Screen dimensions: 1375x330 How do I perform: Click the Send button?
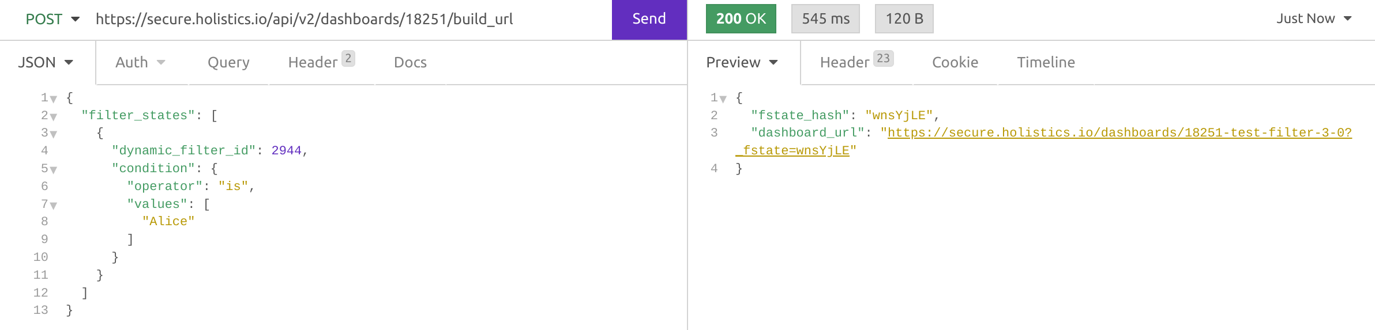pos(649,20)
